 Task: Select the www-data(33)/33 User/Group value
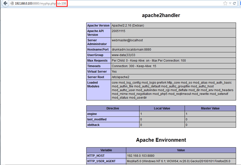pyautogui.click(x=126, y=55)
